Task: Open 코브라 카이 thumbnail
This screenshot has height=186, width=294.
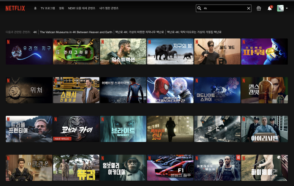Action: pos(76,129)
